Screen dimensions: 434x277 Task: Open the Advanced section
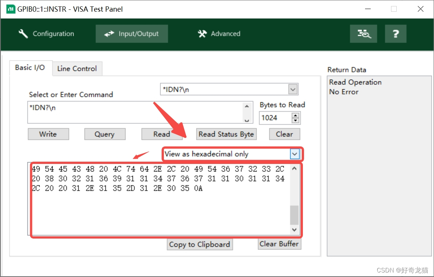tap(219, 34)
